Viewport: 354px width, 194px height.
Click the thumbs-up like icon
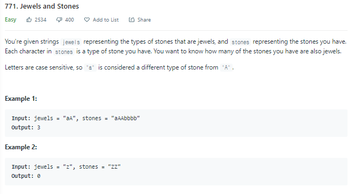tap(29, 20)
